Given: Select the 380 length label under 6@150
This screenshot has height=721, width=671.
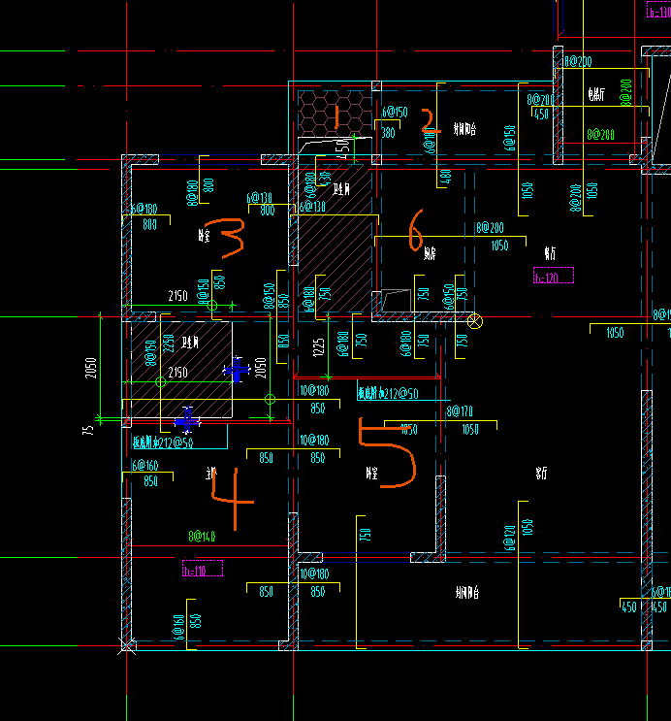Looking at the screenshot, I should (x=389, y=133).
